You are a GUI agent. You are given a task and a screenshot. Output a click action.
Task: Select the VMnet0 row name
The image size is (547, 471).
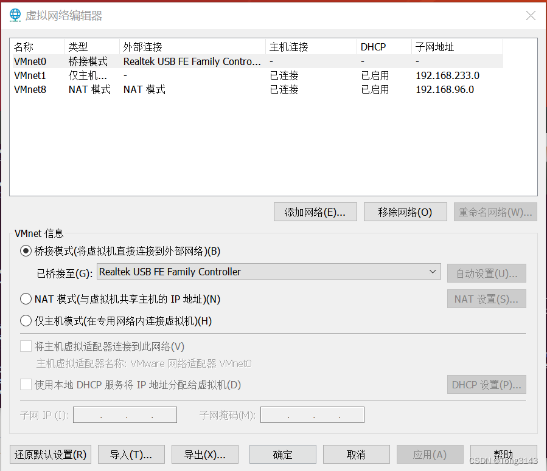click(x=30, y=61)
